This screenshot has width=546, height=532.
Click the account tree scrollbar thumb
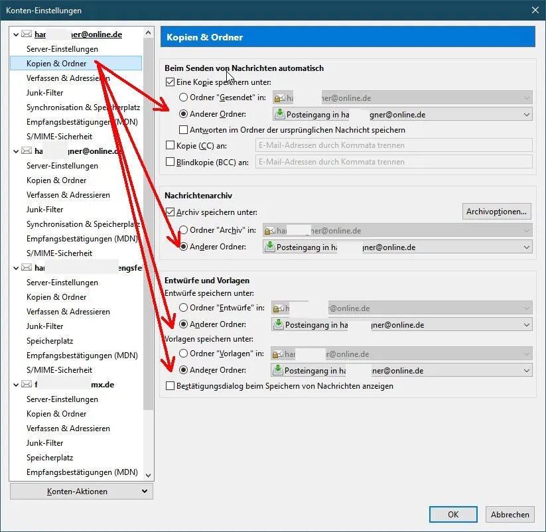coord(148,224)
